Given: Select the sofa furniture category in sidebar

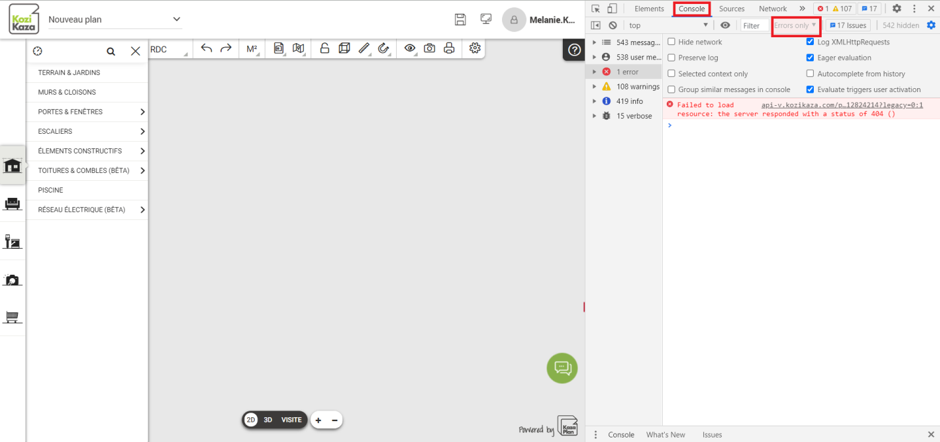Looking at the screenshot, I should click(x=12, y=204).
